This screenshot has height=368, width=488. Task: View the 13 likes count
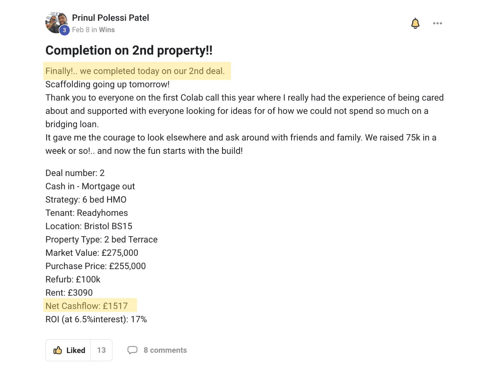pos(101,350)
